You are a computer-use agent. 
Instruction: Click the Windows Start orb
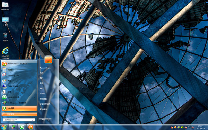4,127
